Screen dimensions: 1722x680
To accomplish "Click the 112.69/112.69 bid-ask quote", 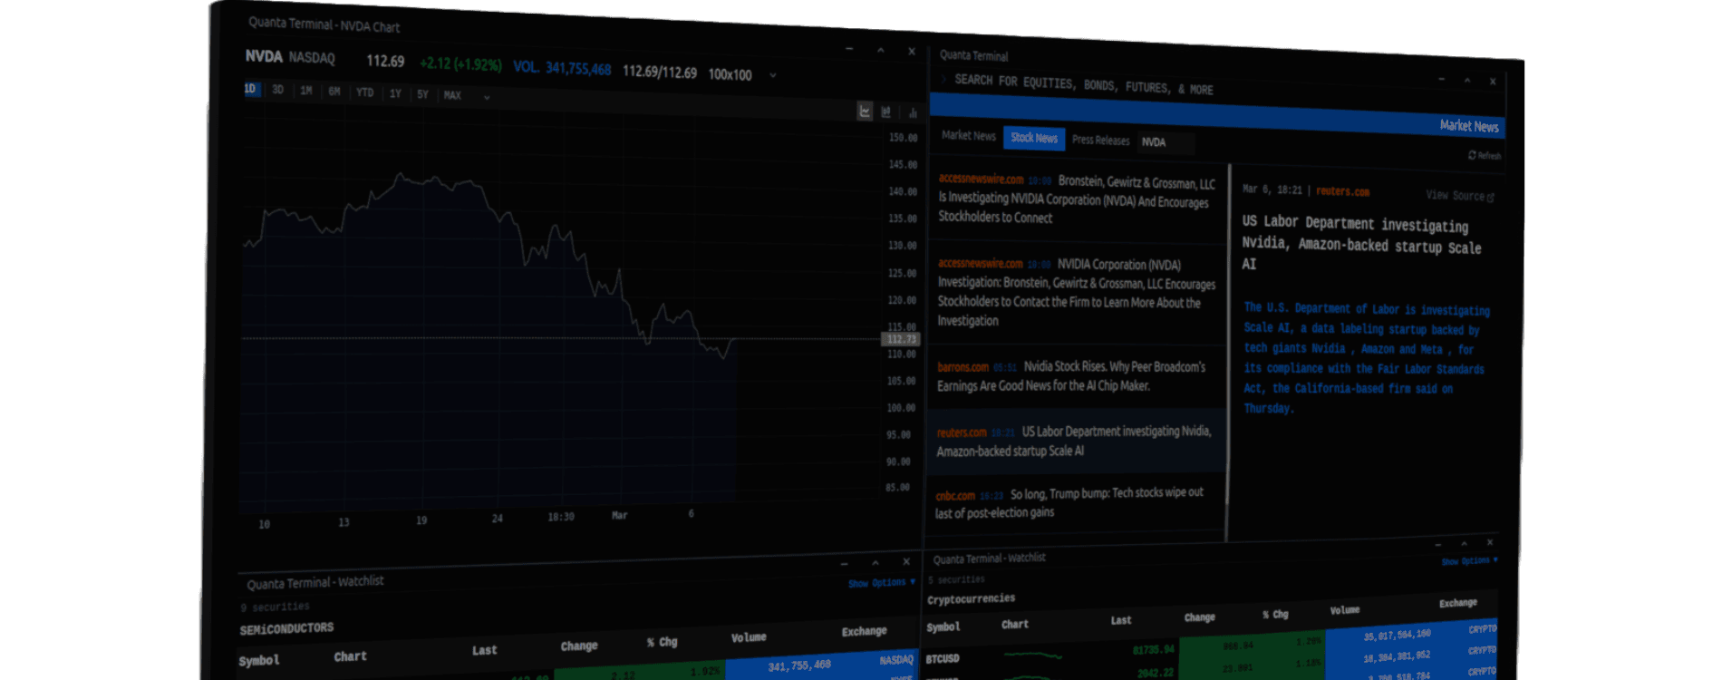I will point(660,72).
